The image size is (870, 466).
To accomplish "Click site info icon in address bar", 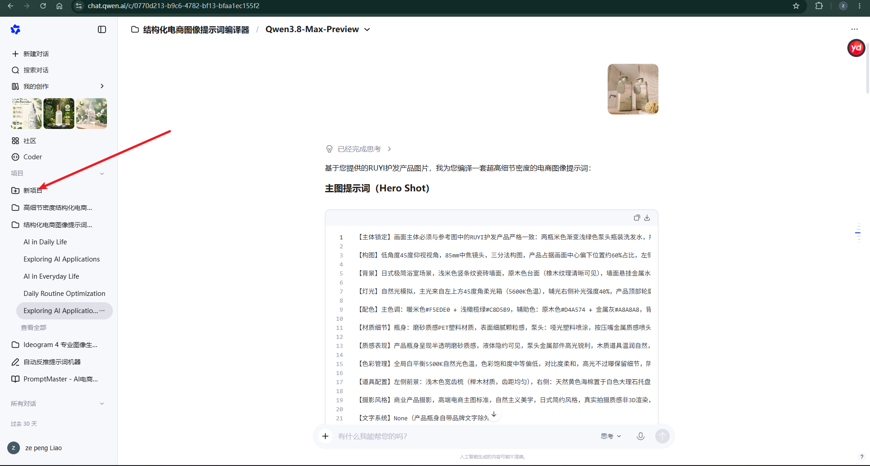I will [x=79, y=6].
